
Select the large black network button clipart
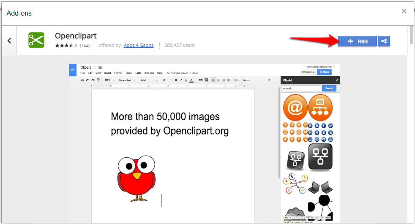click(320, 157)
